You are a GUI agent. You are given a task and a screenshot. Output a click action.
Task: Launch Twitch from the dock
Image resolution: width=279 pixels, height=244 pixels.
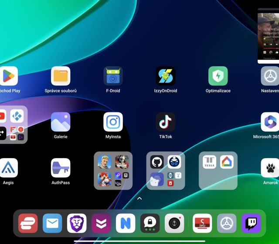[251, 223]
